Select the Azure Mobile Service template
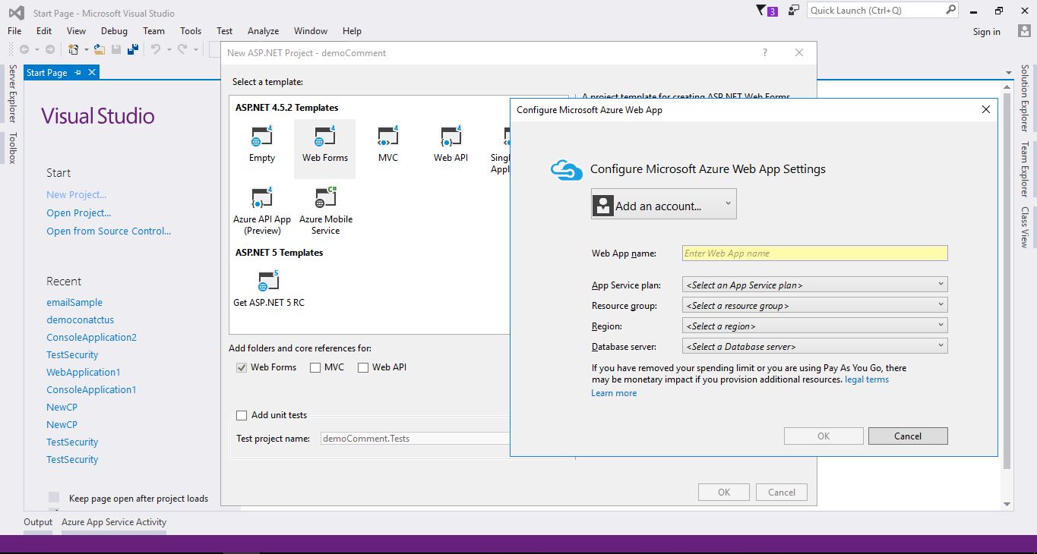This screenshot has width=1037, height=554. (x=326, y=211)
